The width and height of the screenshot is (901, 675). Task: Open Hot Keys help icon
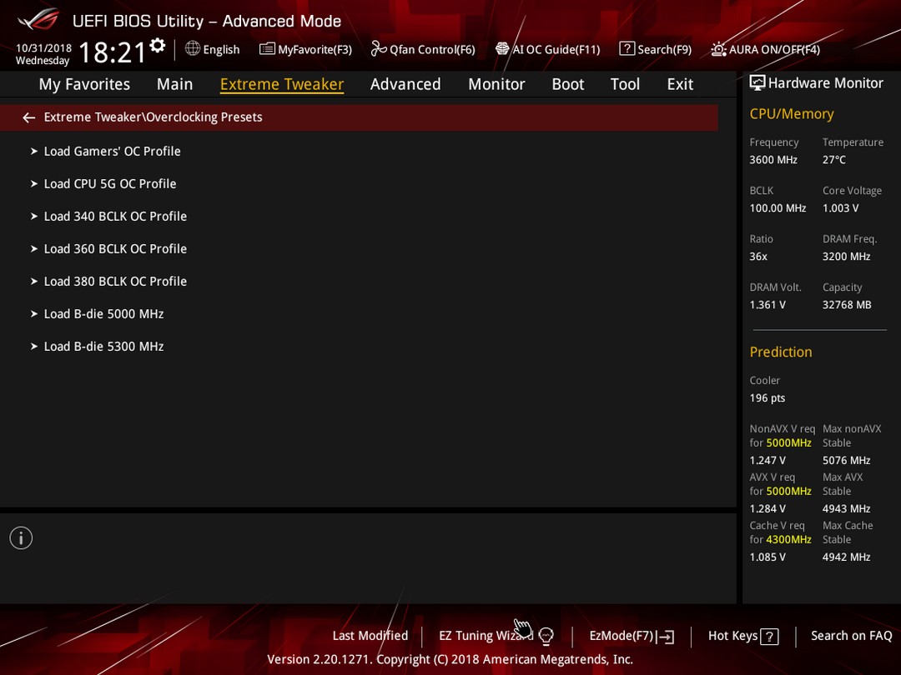769,637
